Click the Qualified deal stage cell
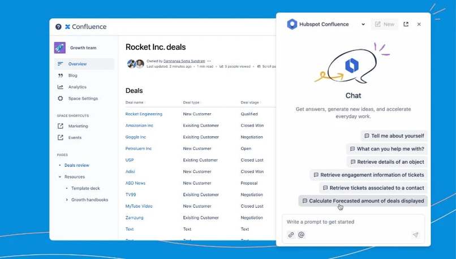 click(249, 114)
